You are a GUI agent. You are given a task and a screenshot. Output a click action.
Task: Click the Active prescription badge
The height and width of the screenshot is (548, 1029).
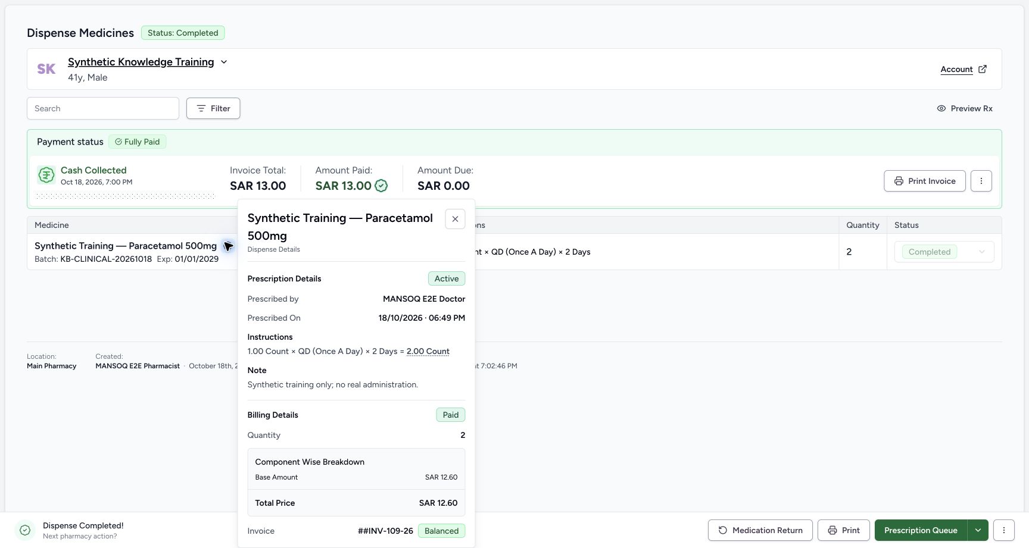(447, 278)
